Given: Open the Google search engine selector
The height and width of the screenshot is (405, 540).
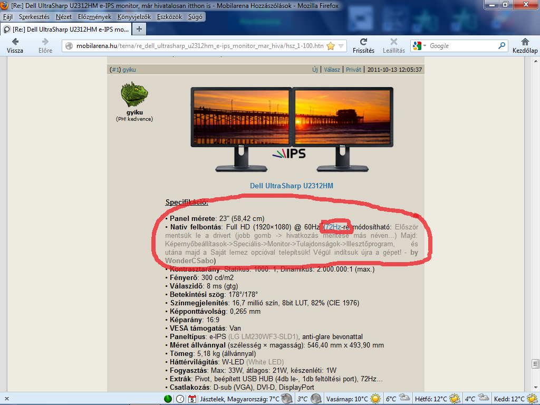Looking at the screenshot, I should pyautogui.click(x=419, y=46).
